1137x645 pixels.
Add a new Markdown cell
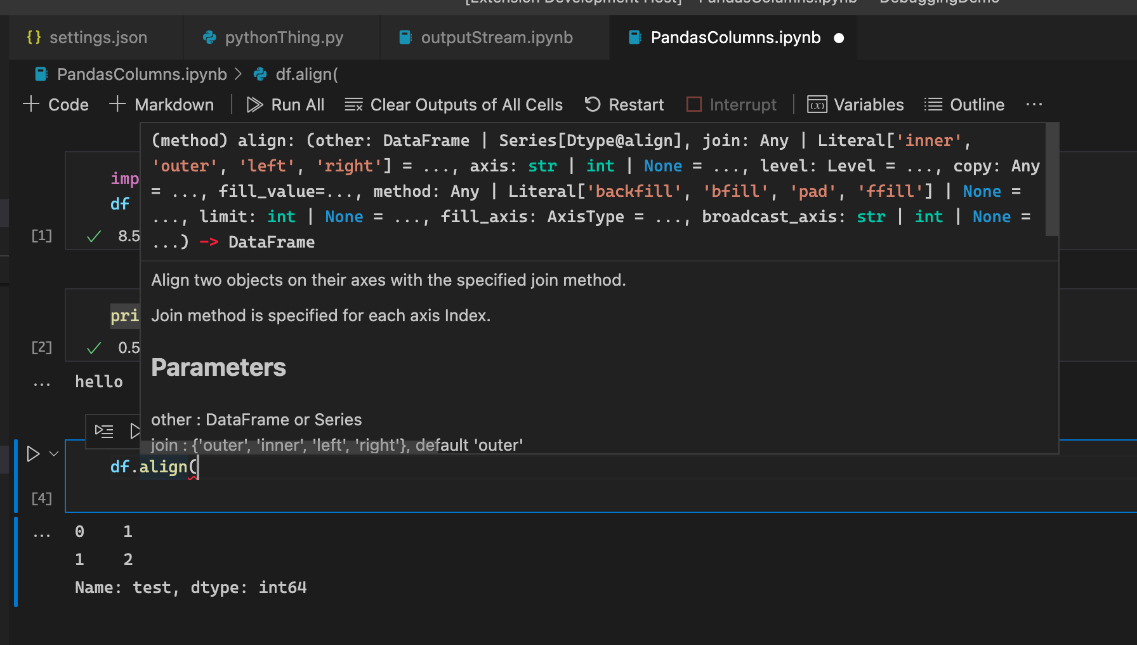(x=162, y=104)
